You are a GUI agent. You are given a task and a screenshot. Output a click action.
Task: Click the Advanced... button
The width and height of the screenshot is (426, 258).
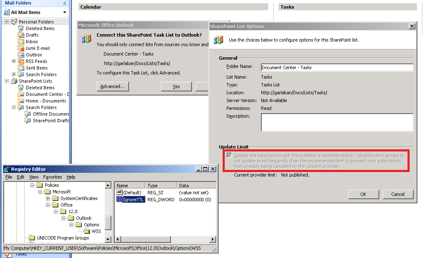coord(113,86)
